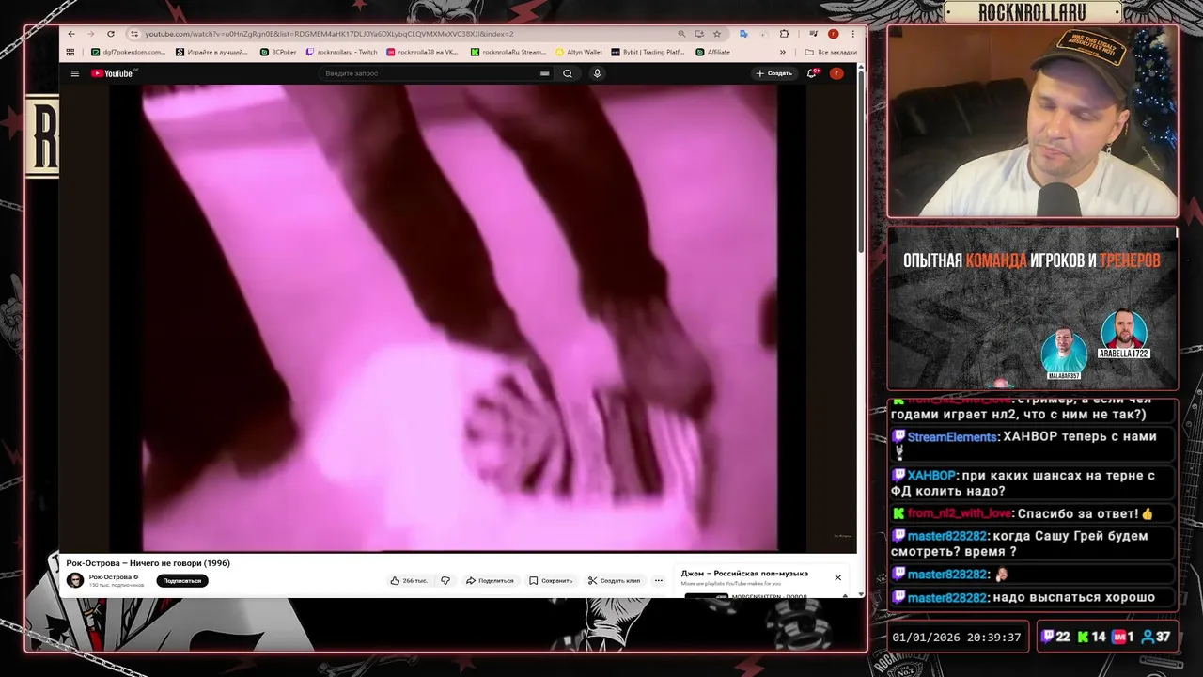Click the stream date-time 01/01/2026 20:39:37

(957, 638)
